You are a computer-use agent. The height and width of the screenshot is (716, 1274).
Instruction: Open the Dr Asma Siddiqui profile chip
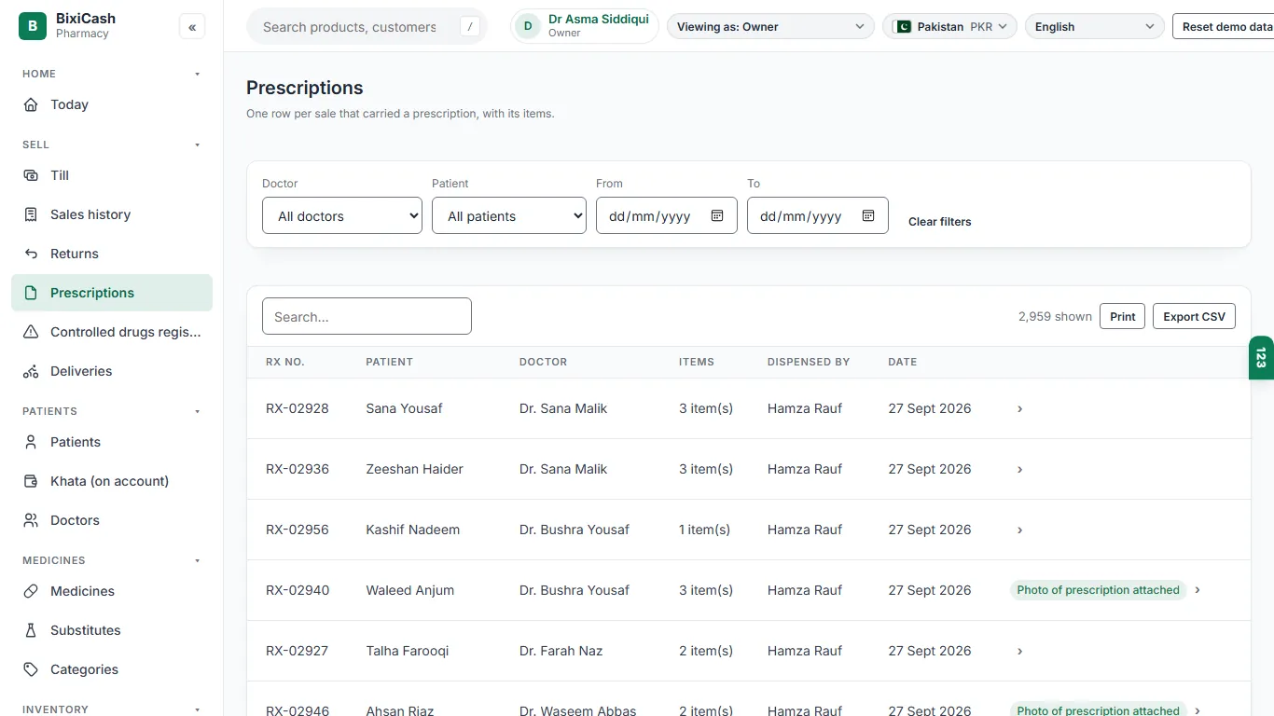tap(585, 26)
